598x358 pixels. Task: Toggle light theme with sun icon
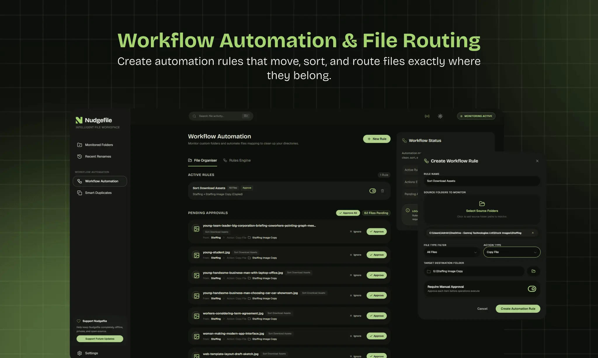[x=440, y=116]
